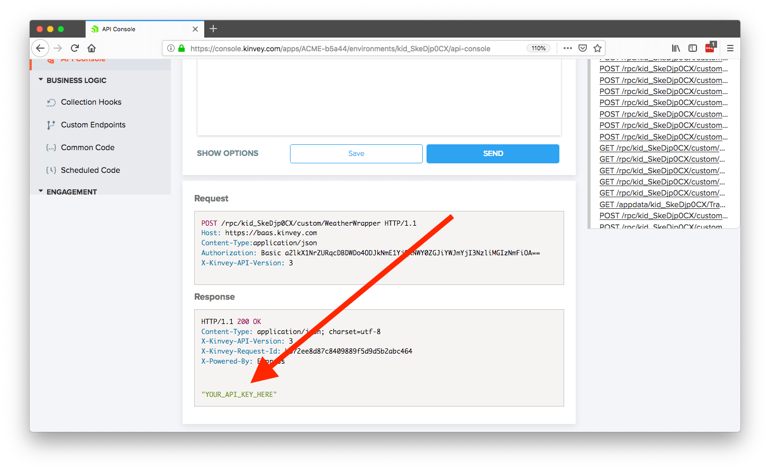Bookmark this page with the star icon
The height and width of the screenshot is (471, 770).
tap(597, 48)
